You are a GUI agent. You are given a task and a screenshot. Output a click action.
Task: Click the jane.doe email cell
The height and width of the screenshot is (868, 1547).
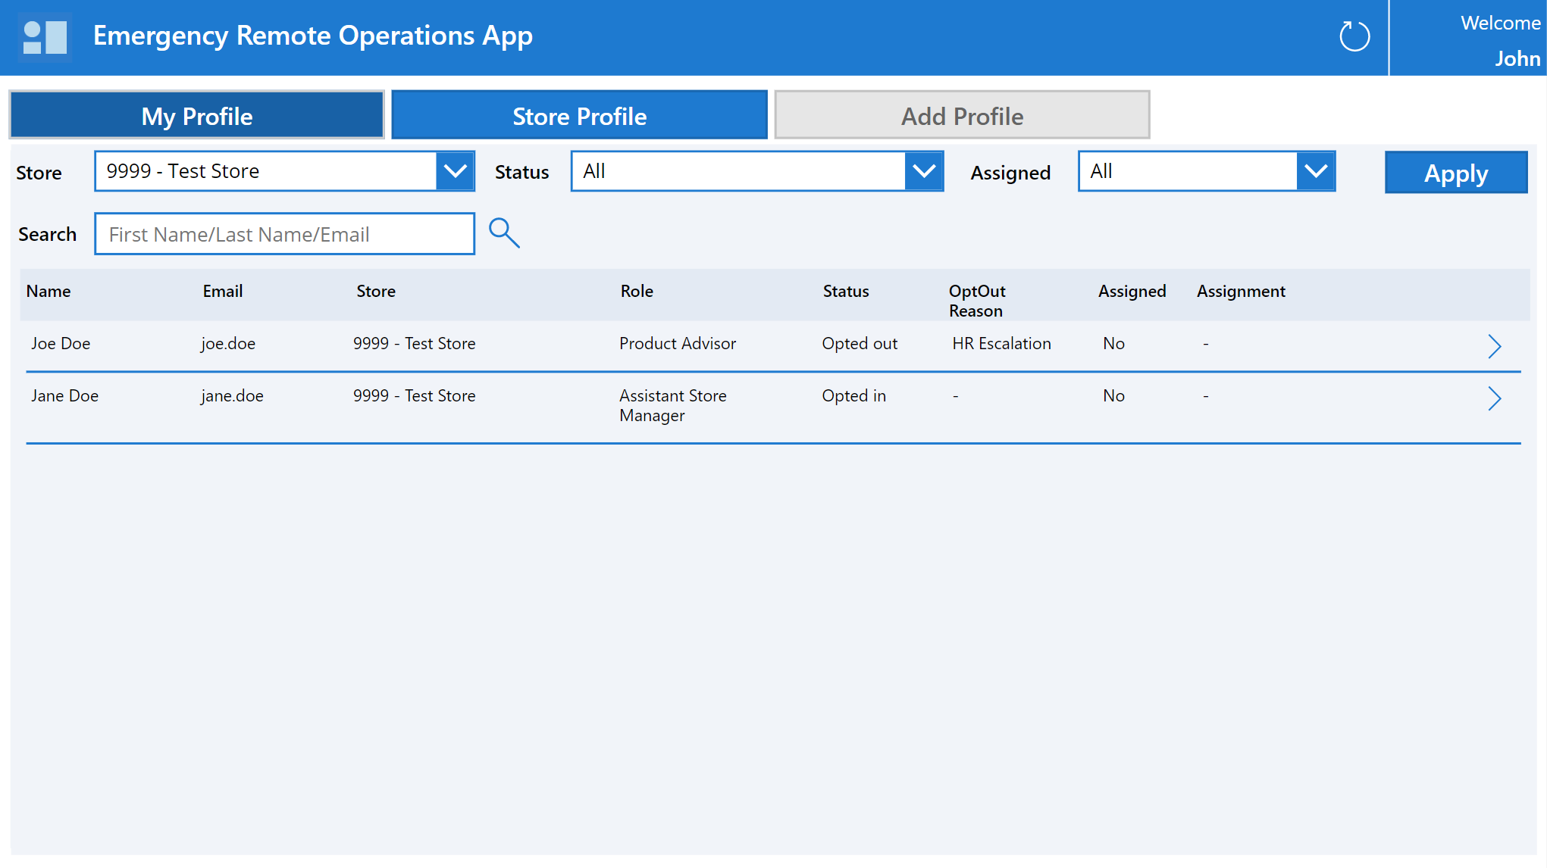click(x=232, y=395)
